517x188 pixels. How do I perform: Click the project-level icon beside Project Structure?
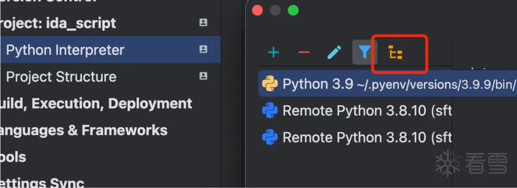click(x=203, y=76)
